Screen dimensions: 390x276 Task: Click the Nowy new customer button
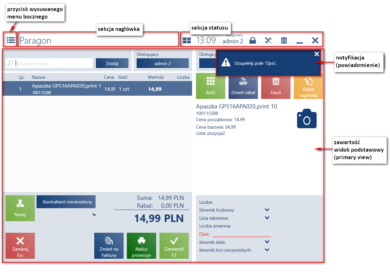click(20, 208)
